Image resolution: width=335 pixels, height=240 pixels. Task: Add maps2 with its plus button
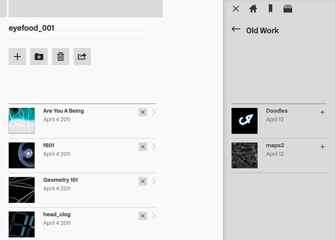(x=322, y=147)
